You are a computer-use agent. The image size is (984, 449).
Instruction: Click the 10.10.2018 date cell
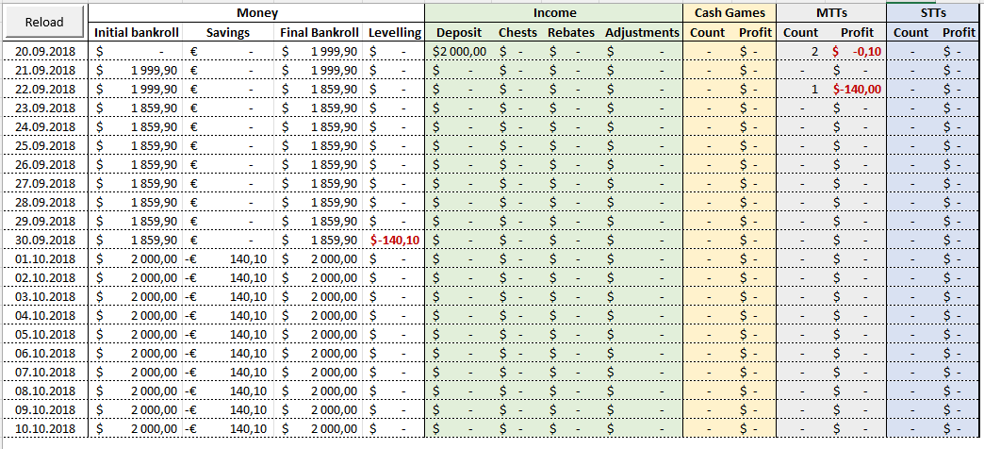point(46,428)
